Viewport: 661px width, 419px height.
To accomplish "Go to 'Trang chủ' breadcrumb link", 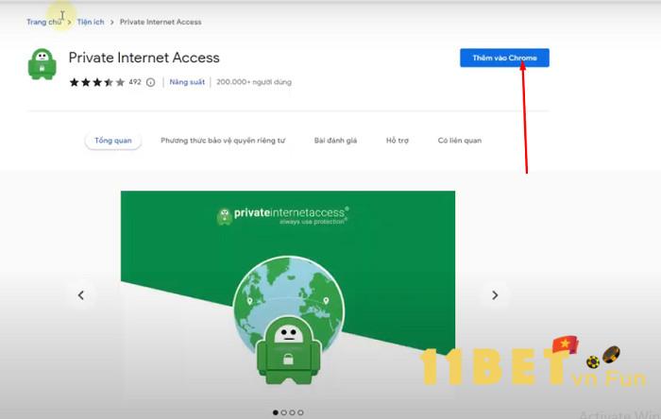I will pos(43,22).
